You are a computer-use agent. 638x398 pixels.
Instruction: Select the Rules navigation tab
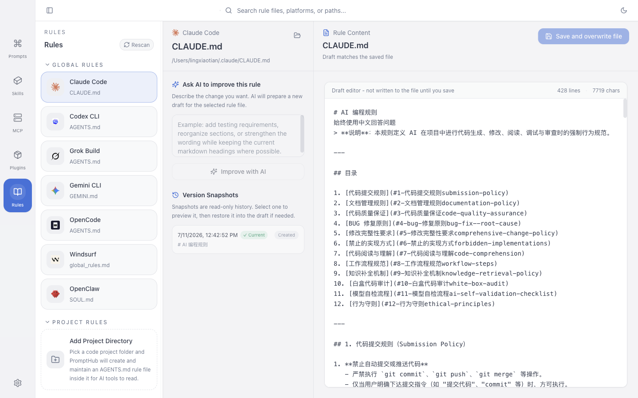point(18,195)
